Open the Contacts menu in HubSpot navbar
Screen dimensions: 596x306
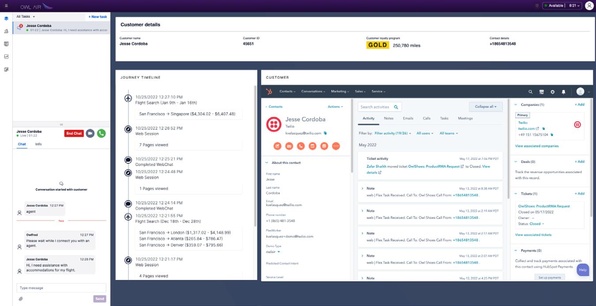pos(287,91)
